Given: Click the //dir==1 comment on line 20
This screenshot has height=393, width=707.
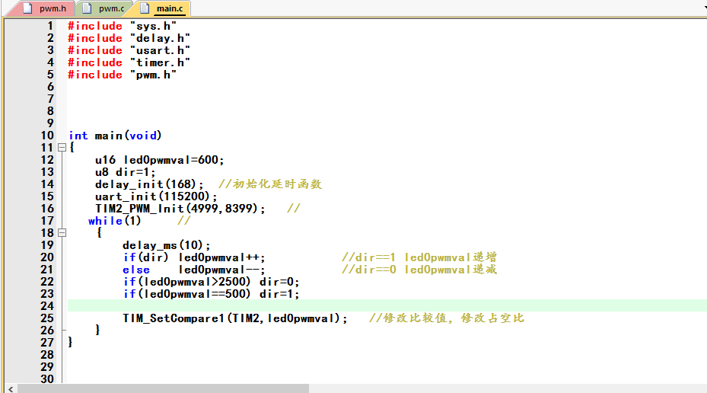Looking at the screenshot, I should [x=419, y=257].
